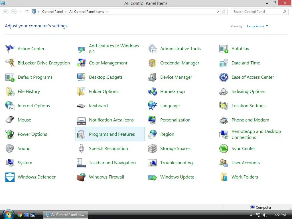Image resolution: width=292 pixels, height=219 pixels.
Task: Go up one folder level
Action: click(x=27, y=12)
